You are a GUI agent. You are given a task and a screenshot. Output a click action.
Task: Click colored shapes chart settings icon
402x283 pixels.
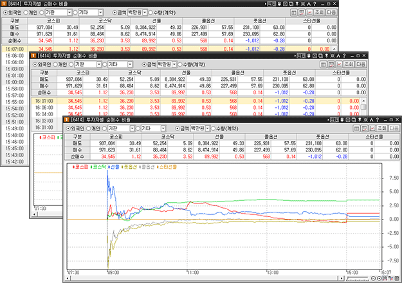pos(390,279)
